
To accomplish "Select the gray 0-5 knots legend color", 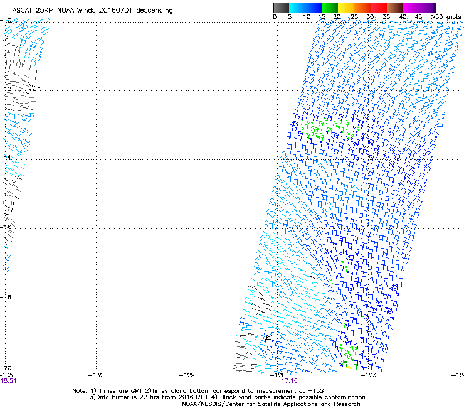I will (x=281, y=8).
